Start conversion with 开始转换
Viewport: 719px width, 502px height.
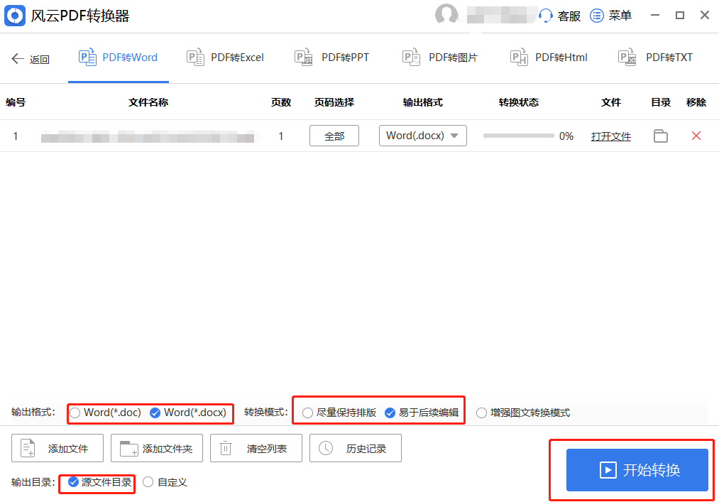click(x=637, y=470)
